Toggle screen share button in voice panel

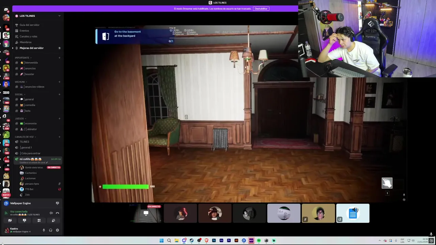pos(24,220)
